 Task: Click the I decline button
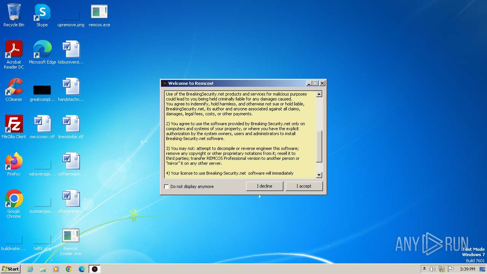(x=264, y=186)
